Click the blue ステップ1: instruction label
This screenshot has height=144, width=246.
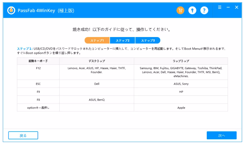click(x=25, y=49)
